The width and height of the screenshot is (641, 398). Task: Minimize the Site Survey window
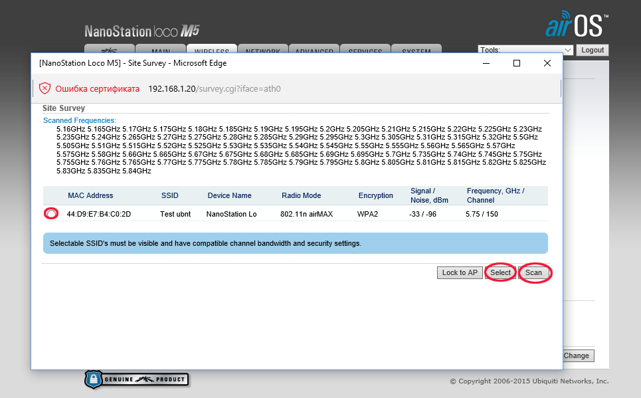click(x=486, y=63)
